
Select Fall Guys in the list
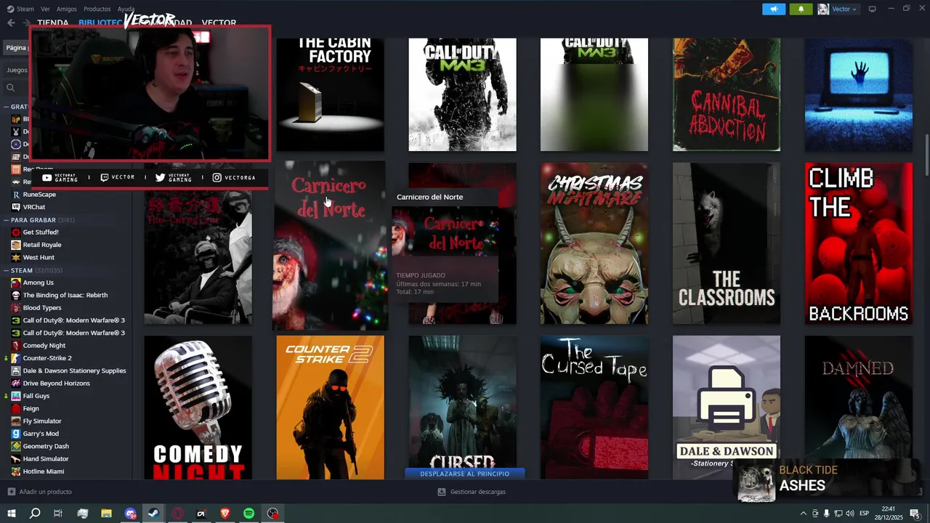36,396
